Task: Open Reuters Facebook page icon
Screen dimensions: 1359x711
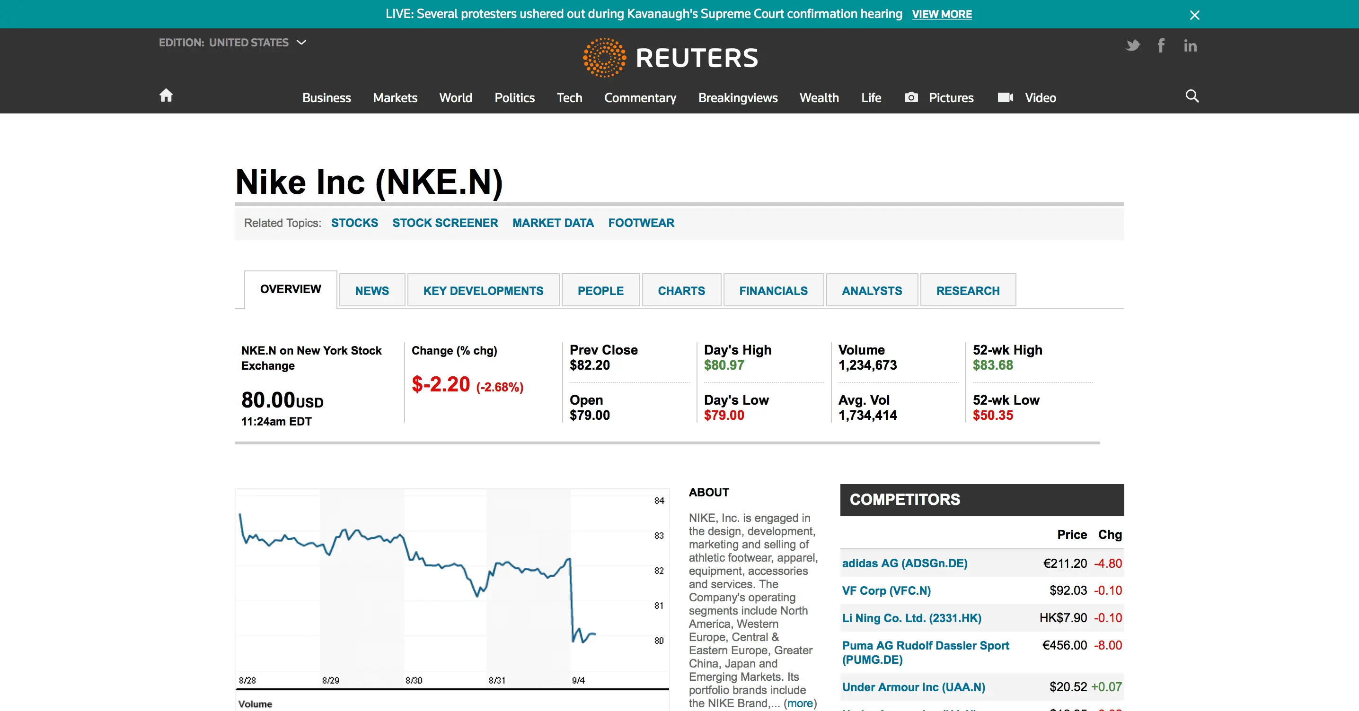Action: (x=1161, y=45)
